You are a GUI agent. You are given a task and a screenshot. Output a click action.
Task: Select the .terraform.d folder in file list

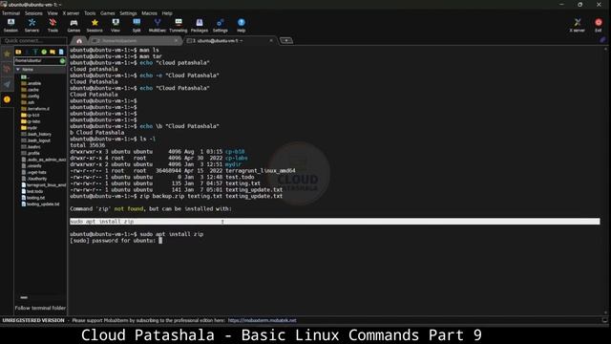(x=35, y=109)
